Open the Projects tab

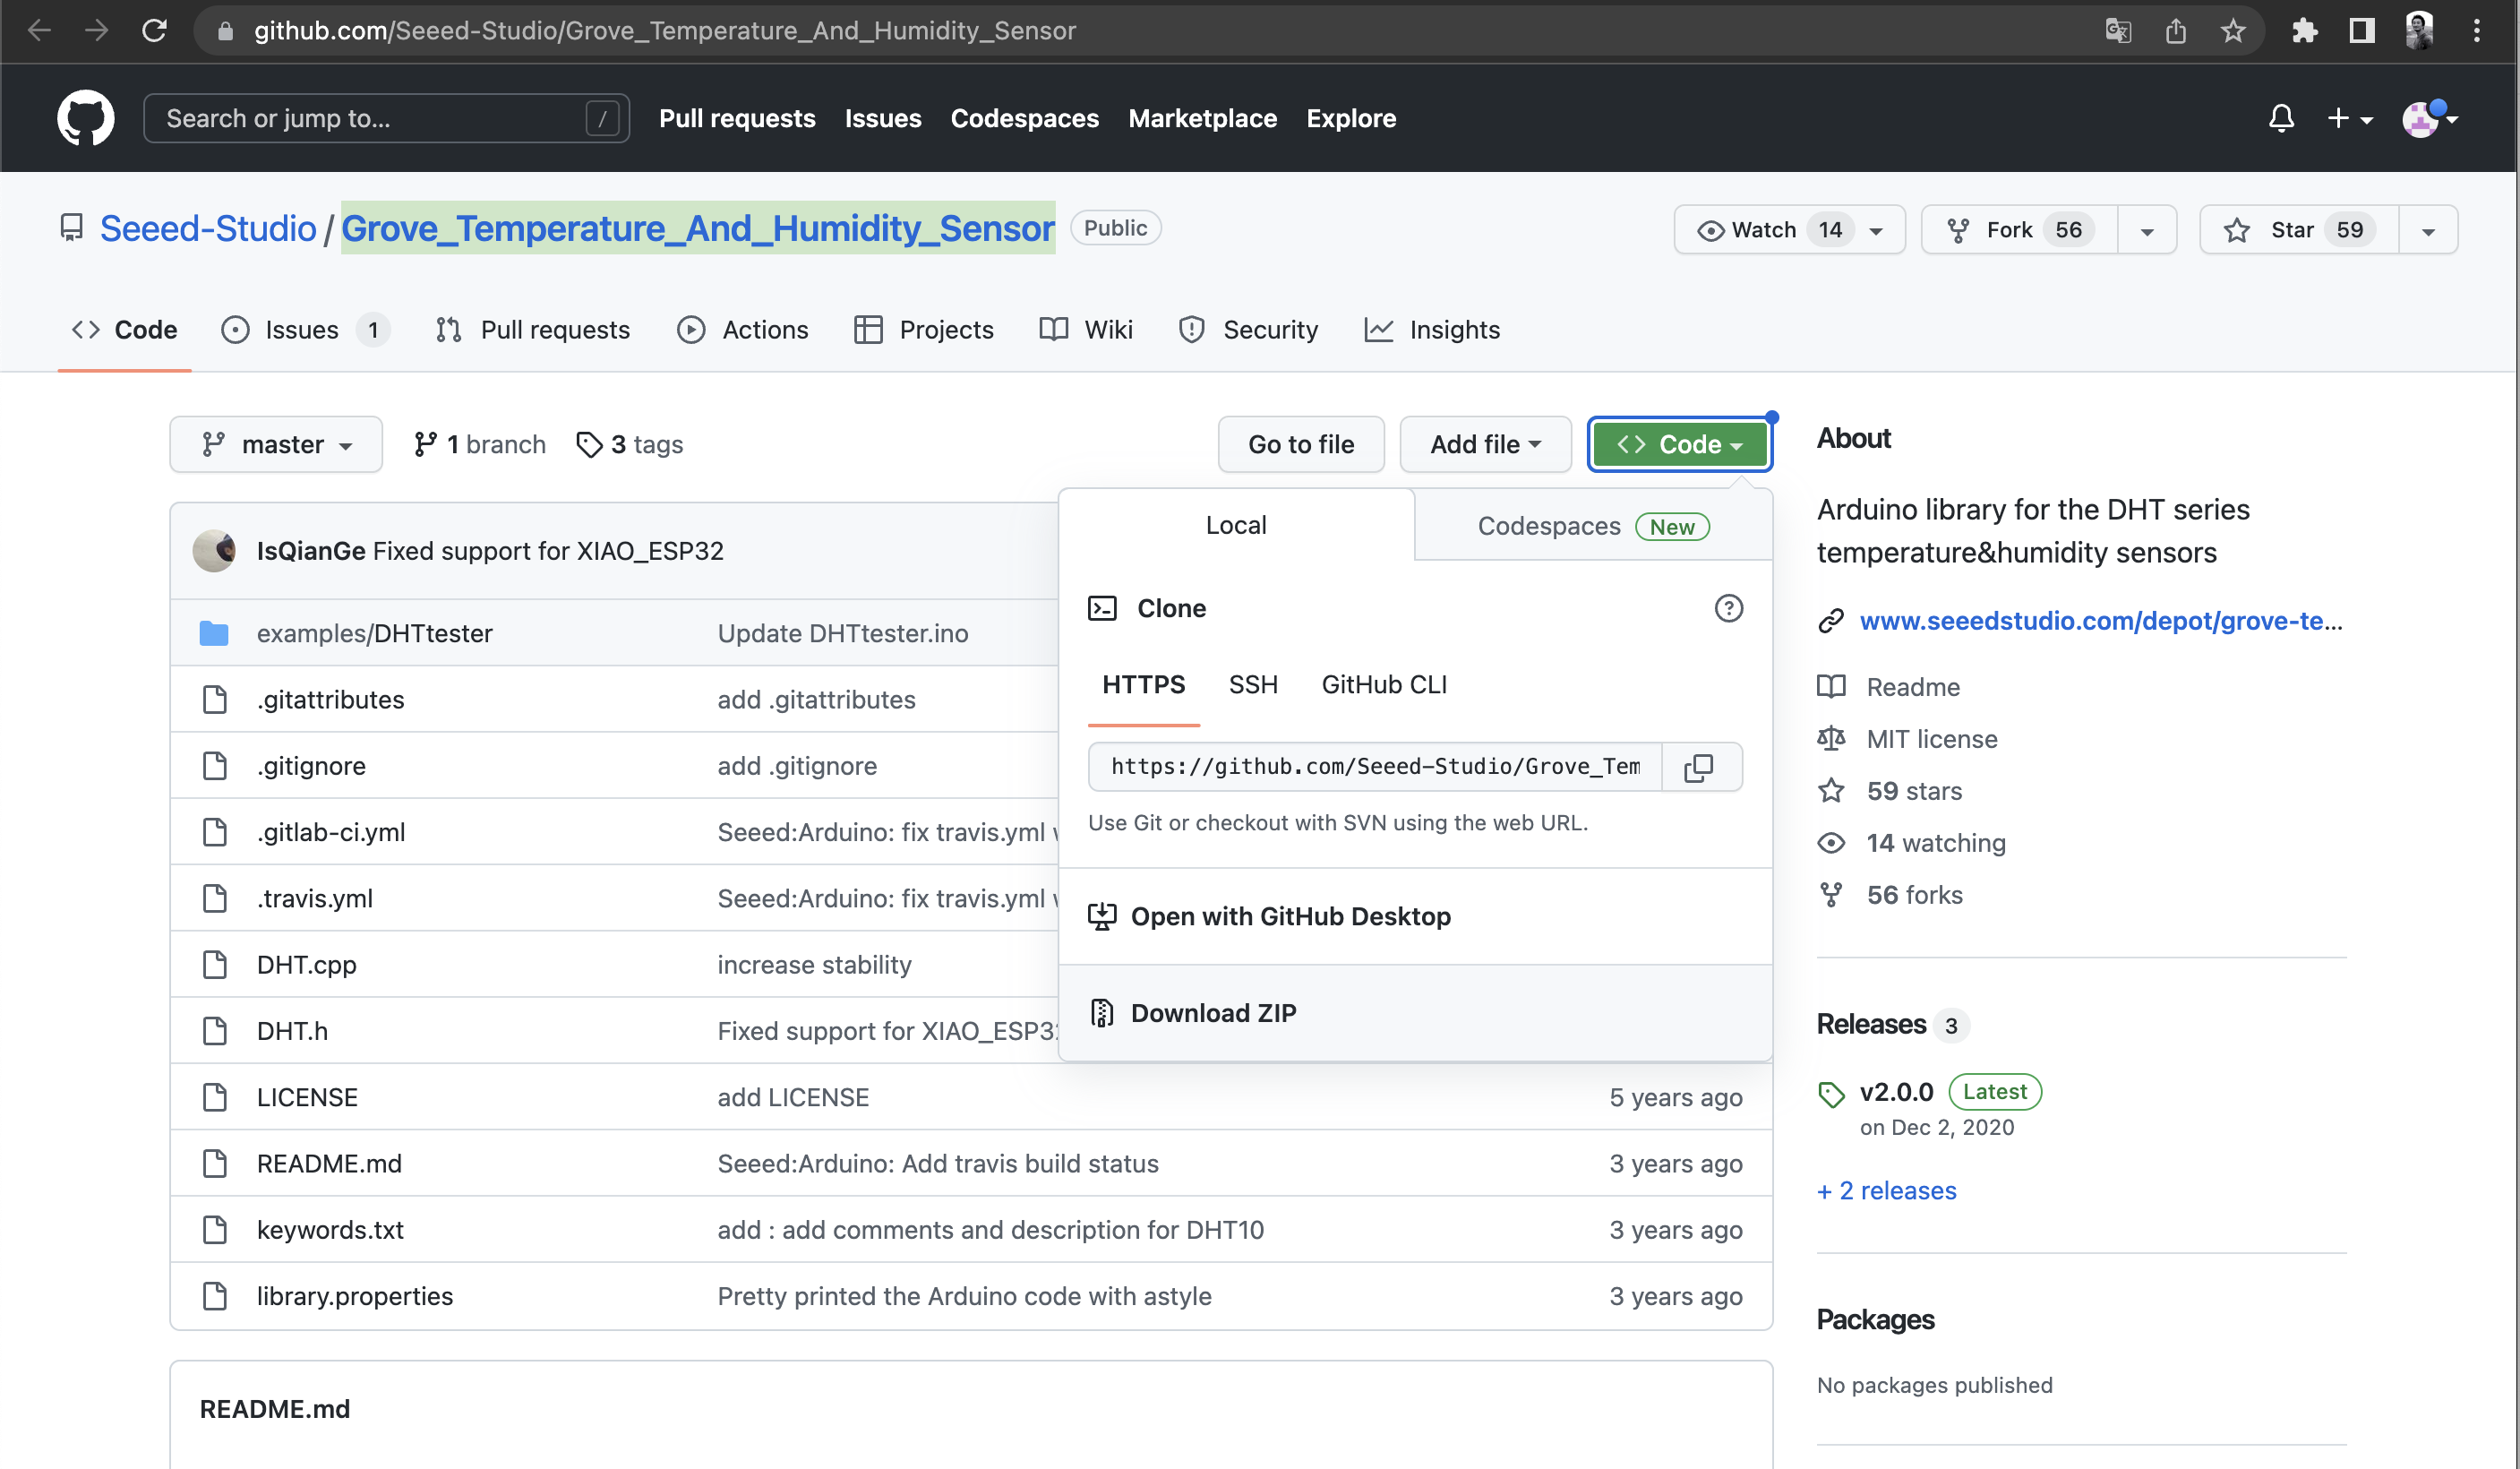point(924,330)
